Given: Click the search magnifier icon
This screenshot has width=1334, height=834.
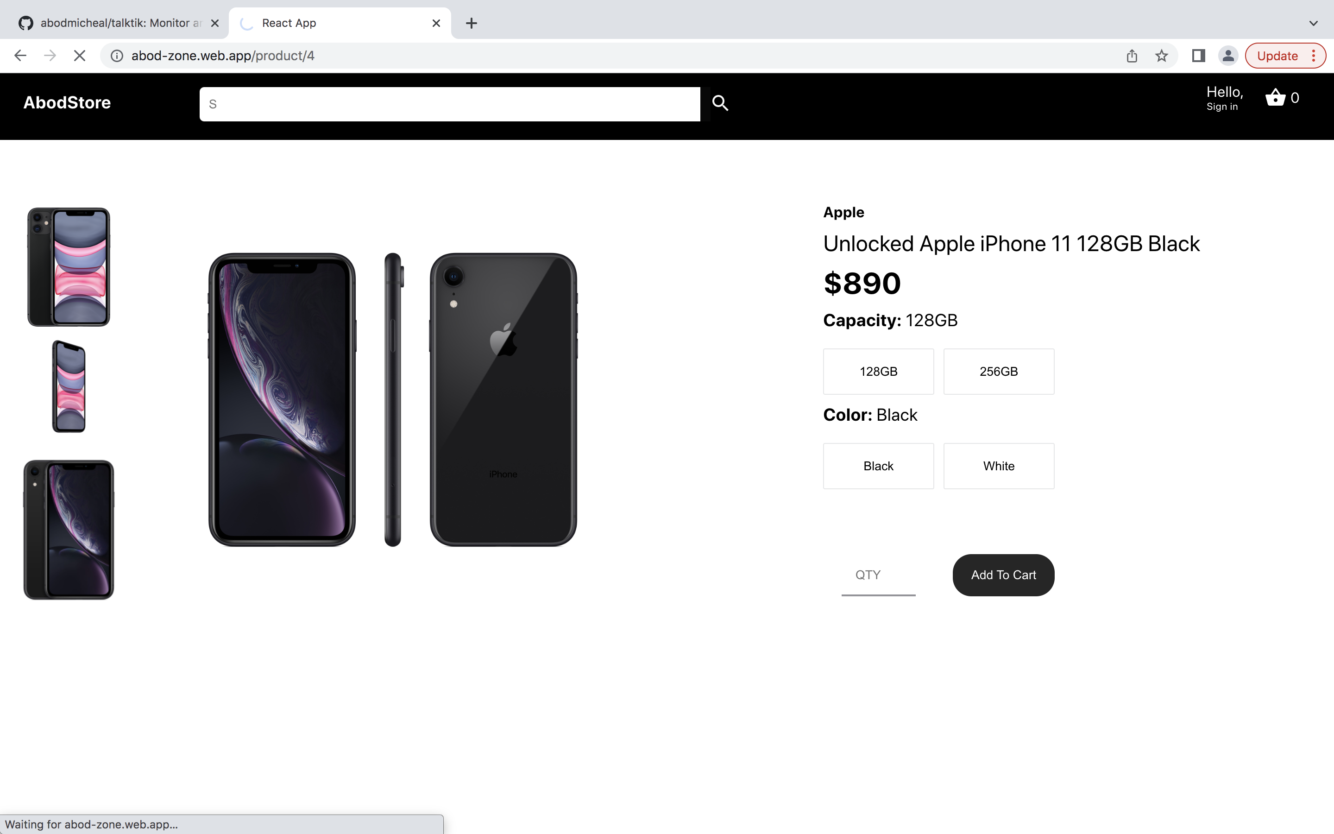Looking at the screenshot, I should coord(720,102).
